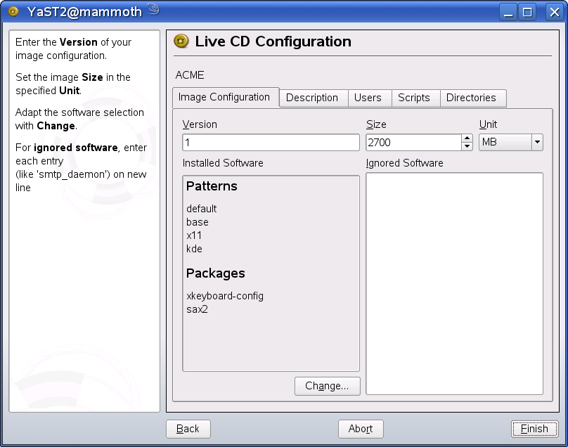Go to the Scripts tab

coord(414,98)
